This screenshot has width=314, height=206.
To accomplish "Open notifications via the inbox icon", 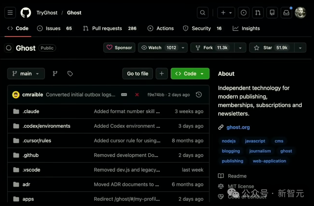I will [x=286, y=13].
